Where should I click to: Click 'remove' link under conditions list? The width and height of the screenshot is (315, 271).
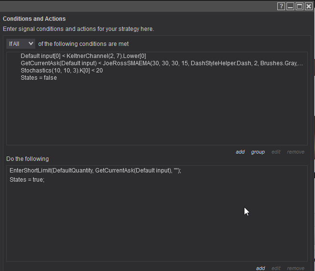pyautogui.click(x=296, y=152)
